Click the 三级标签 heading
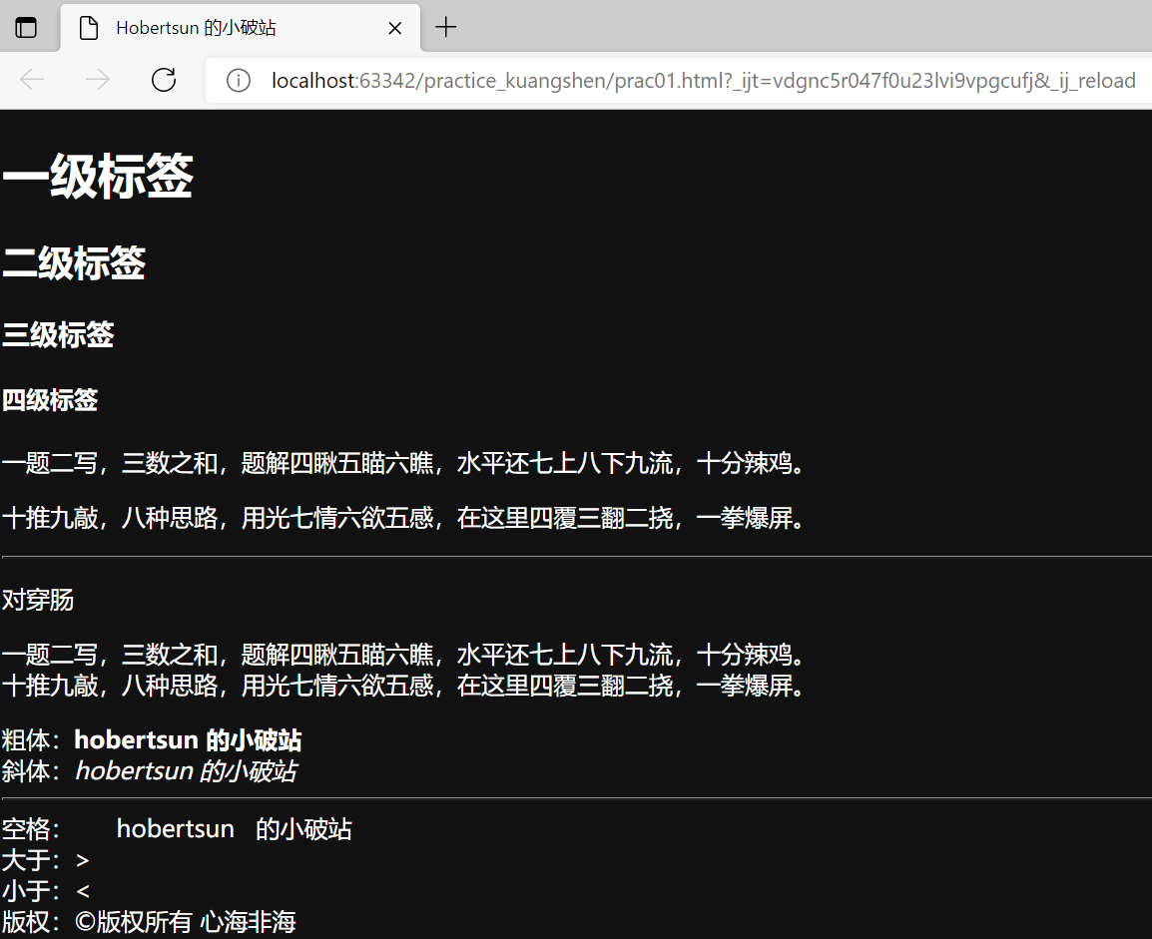This screenshot has height=939, width=1152. click(58, 335)
